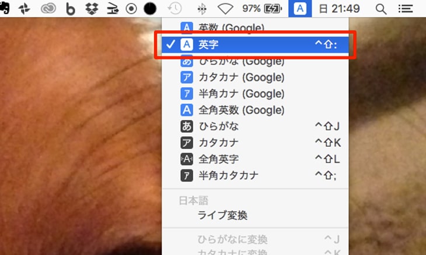
Task: Open the blue A input source menu
Action: (299, 9)
